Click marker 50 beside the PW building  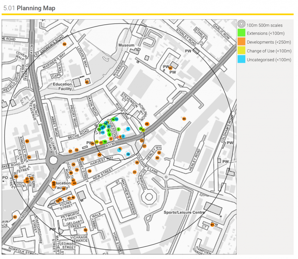pos(171,68)
